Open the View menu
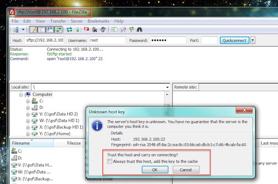The image size is (278, 184). pos(40,21)
